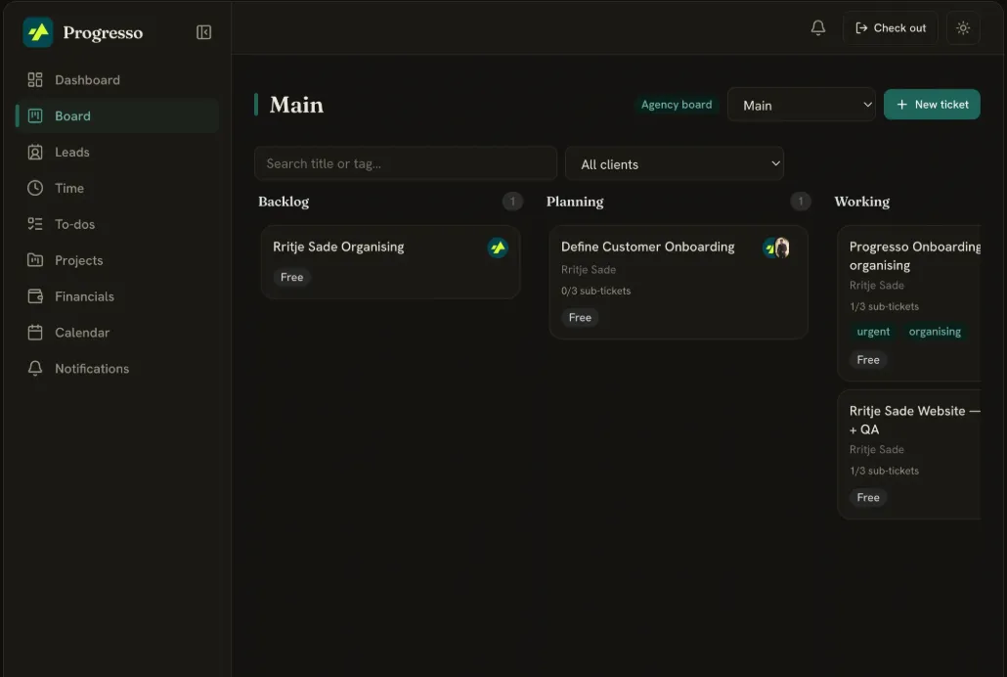Click the Free tag on Backlog ticket
The width and height of the screenshot is (1007, 677).
click(291, 277)
